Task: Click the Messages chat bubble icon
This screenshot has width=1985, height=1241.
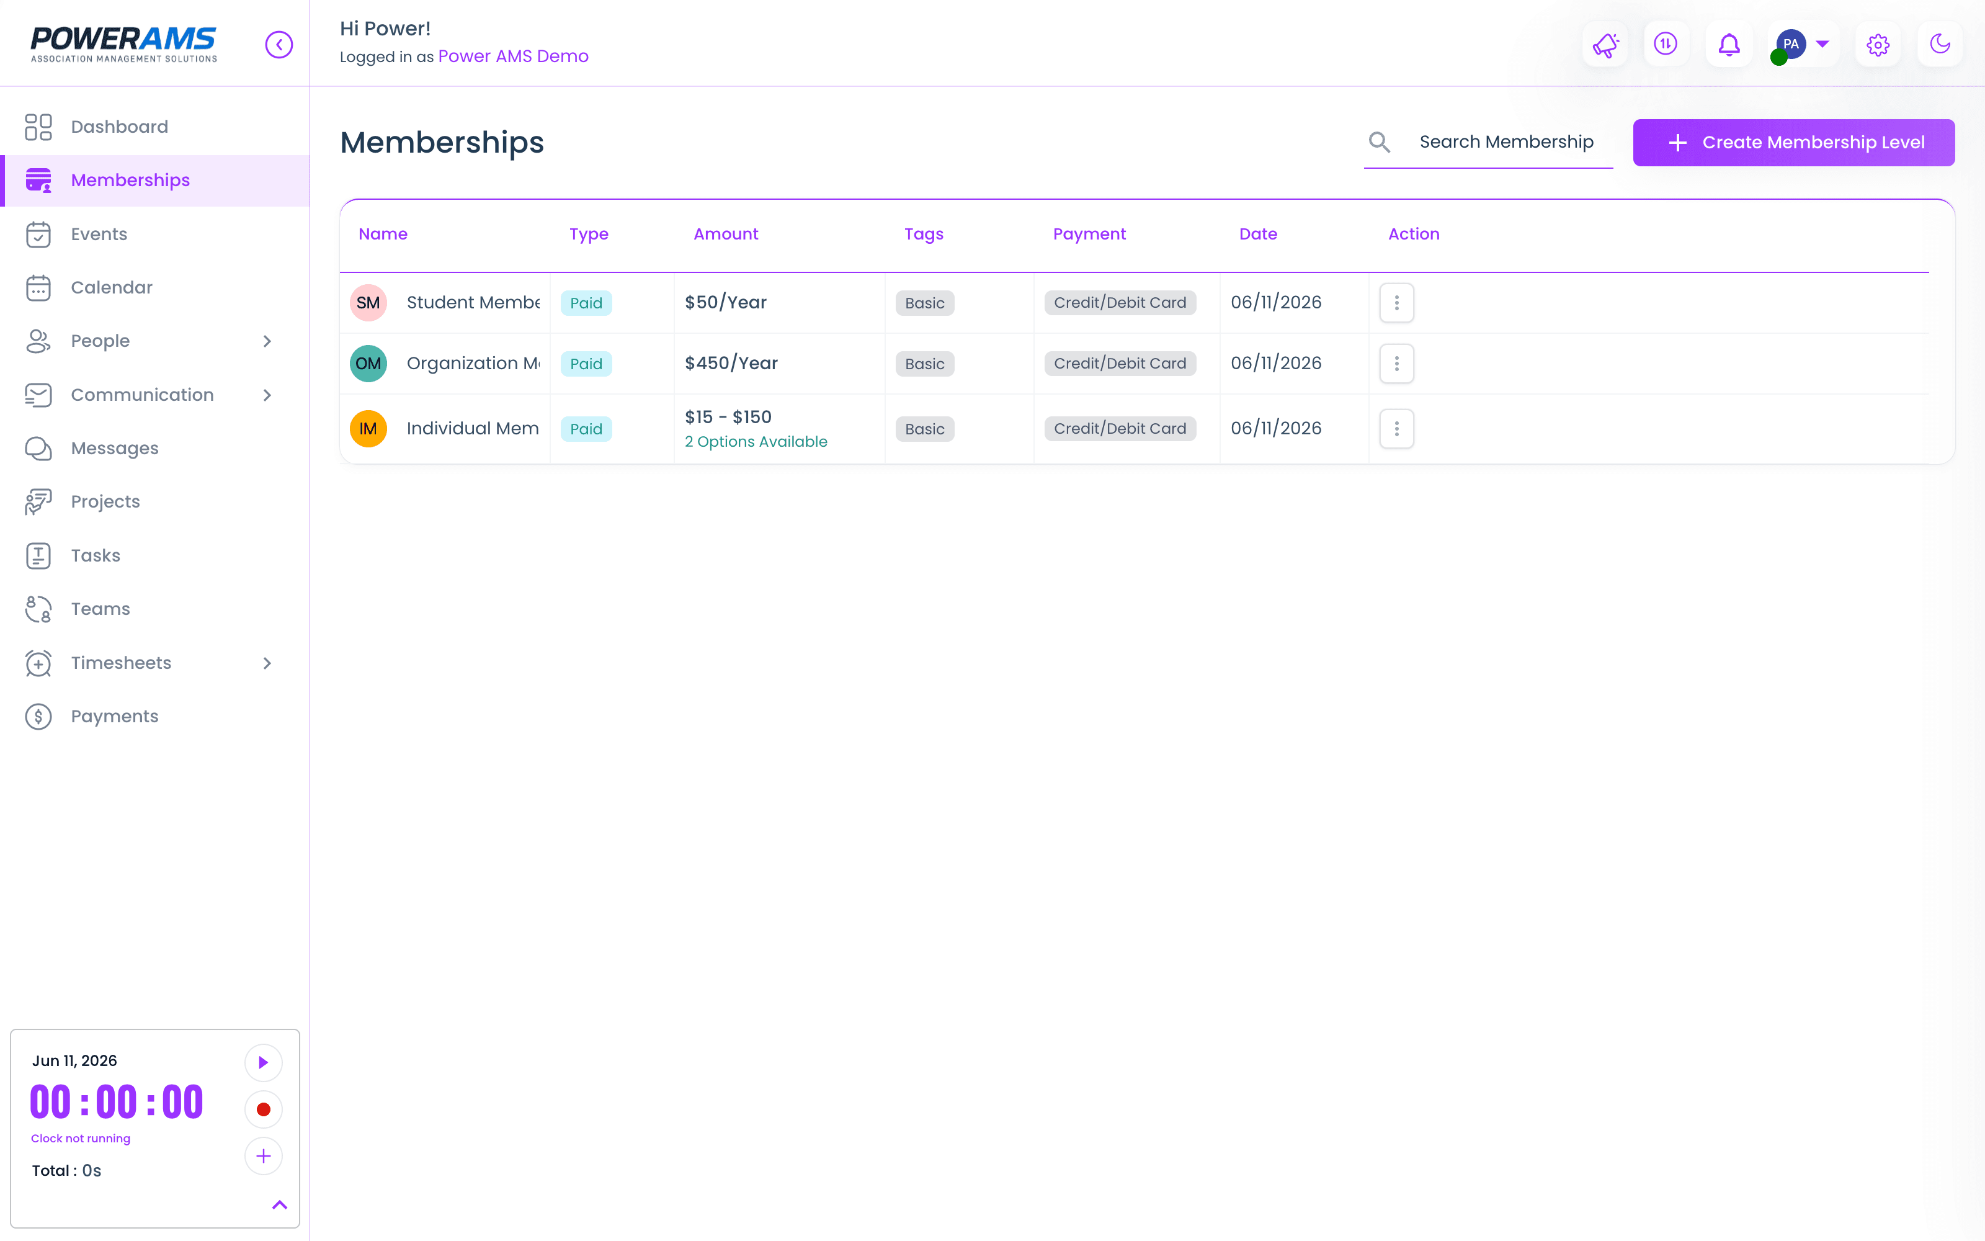Action: [38, 449]
